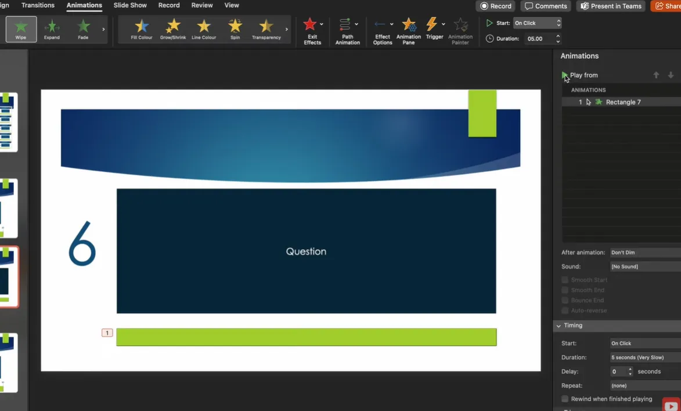Collapse the Timing section
The height and width of the screenshot is (411, 681).
pyautogui.click(x=559, y=326)
